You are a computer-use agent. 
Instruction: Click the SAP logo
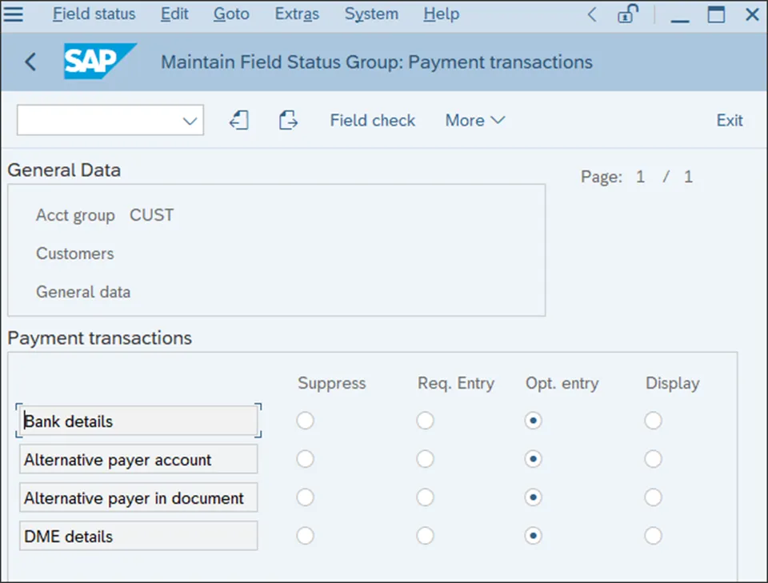99,62
